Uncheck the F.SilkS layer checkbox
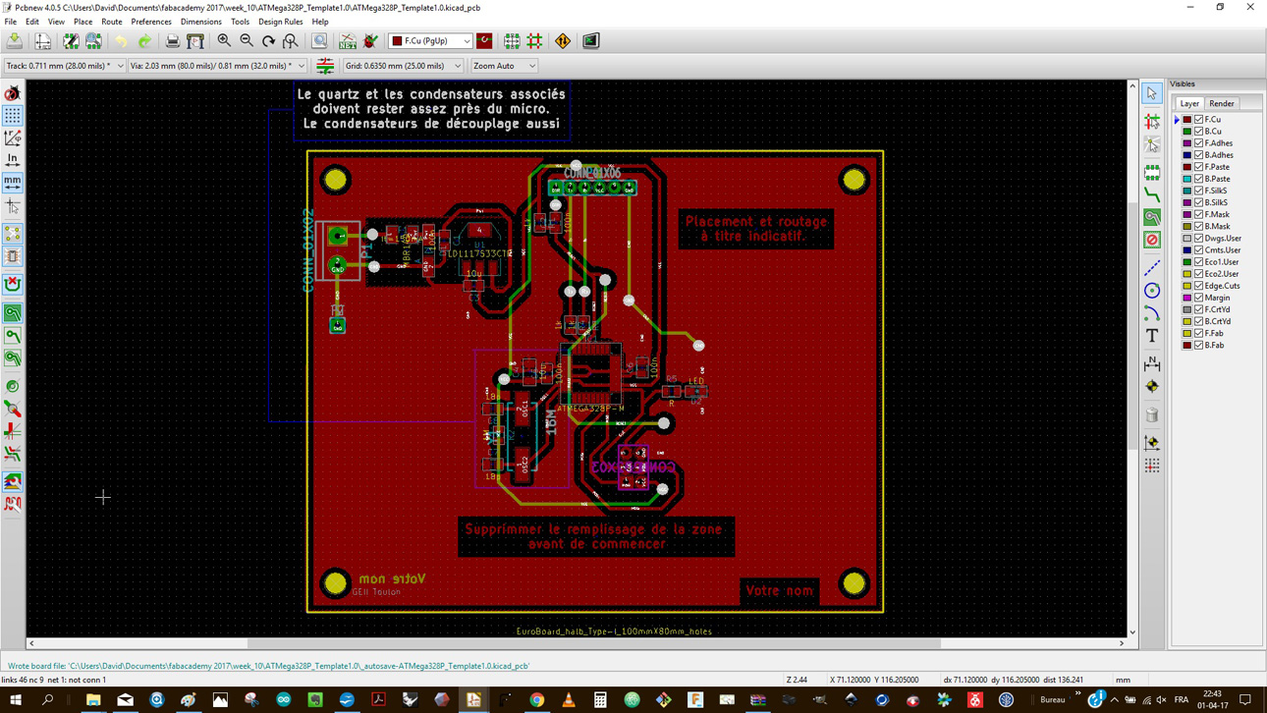Viewport: 1267px width, 713px height. click(x=1199, y=191)
